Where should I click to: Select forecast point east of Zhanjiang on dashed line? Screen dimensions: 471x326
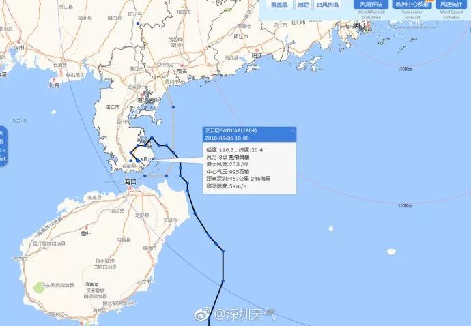(173, 107)
